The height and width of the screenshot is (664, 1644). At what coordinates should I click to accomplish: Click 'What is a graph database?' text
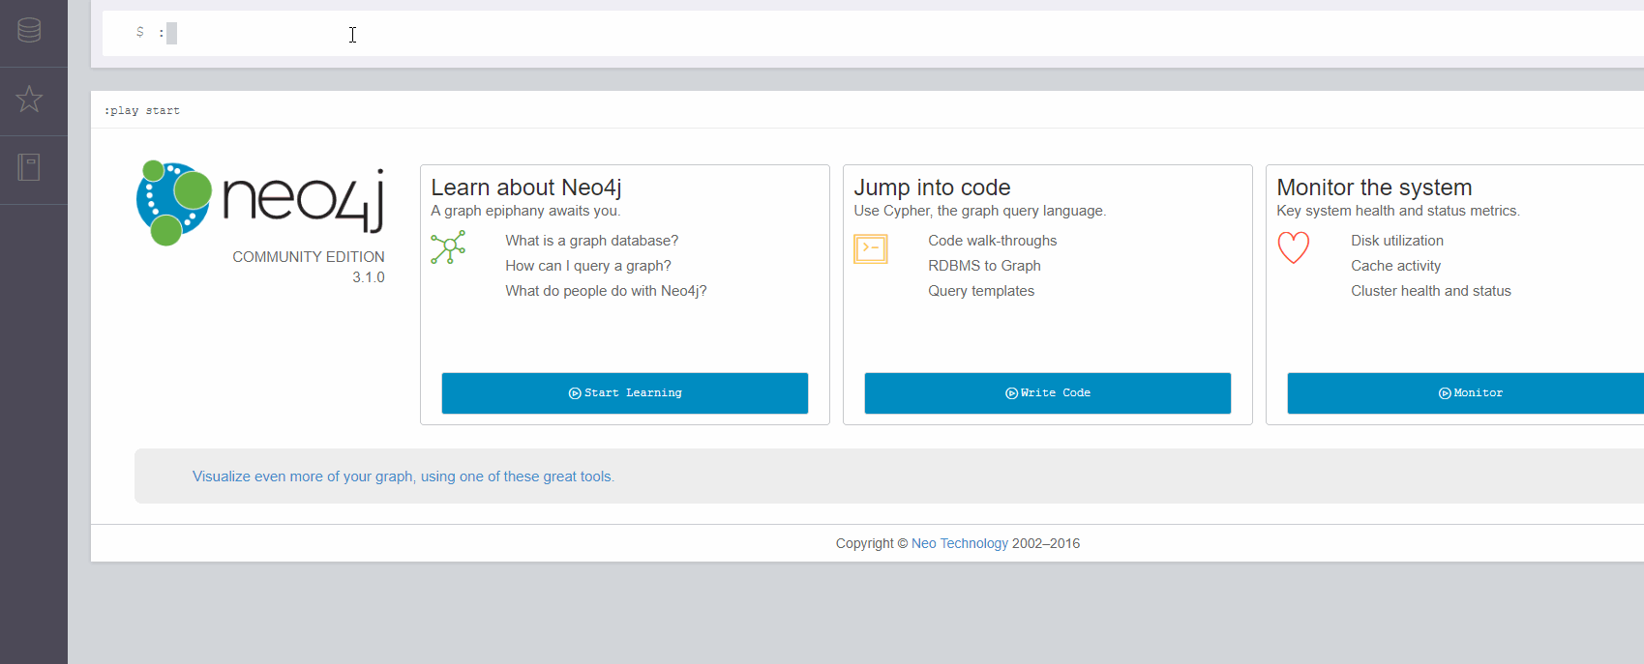[592, 241]
